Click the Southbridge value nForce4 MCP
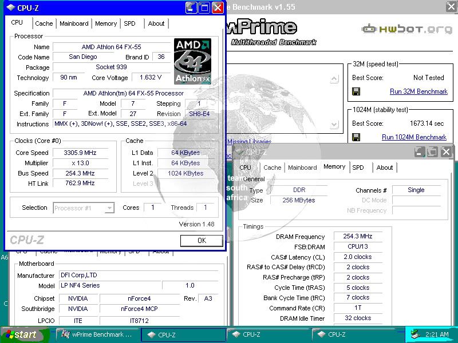The width and height of the screenshot is (458, 343). pos(139,309)
